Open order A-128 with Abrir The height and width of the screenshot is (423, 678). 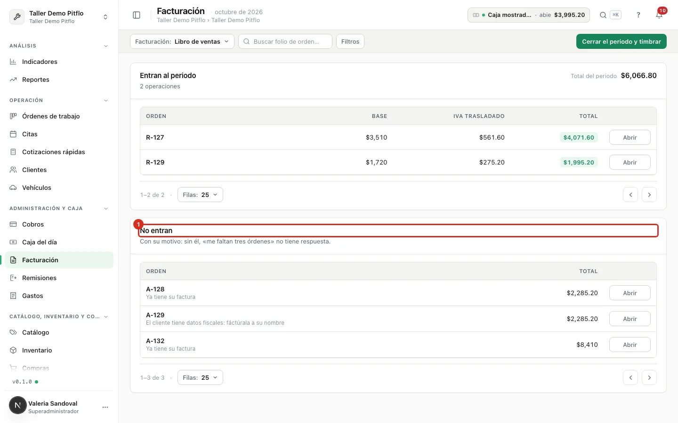coord(630,293)
